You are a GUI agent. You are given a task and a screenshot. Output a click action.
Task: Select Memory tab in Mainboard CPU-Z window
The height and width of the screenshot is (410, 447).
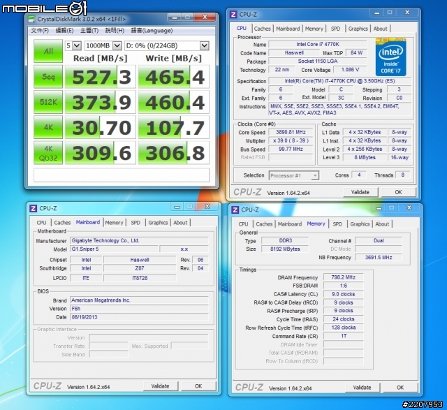(x=114, y=223)
